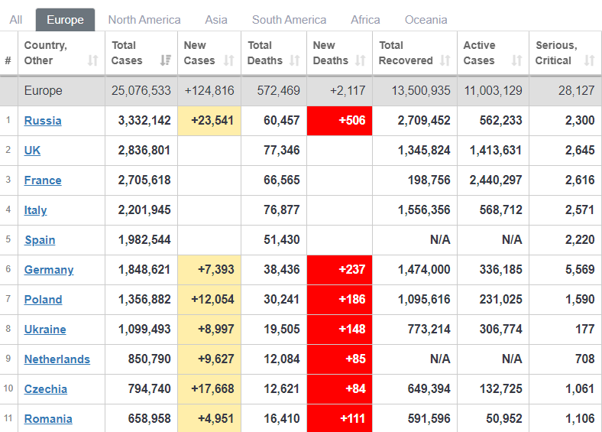Select the North America tab
The height and width of the screenshot is (432, 602).
tap(144, 20)
